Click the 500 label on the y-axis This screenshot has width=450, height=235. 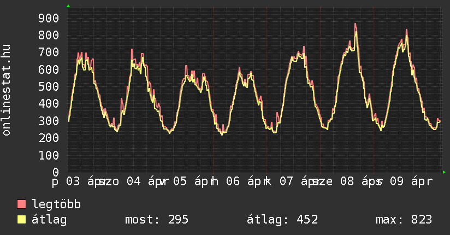49,87
